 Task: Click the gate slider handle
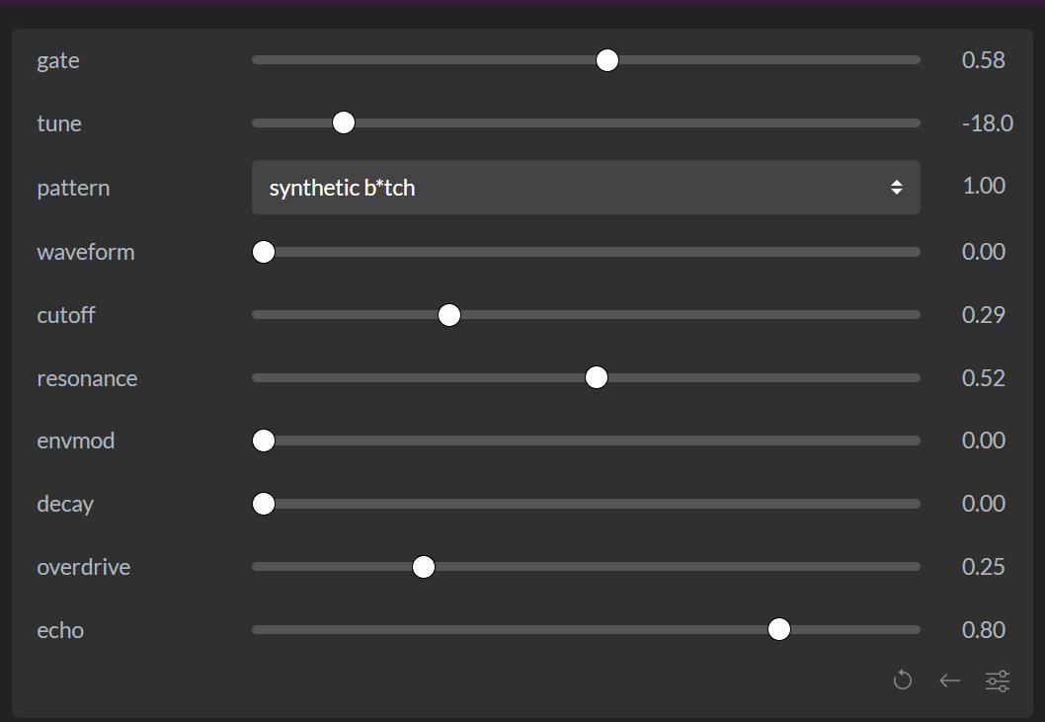tap(607, 60)
